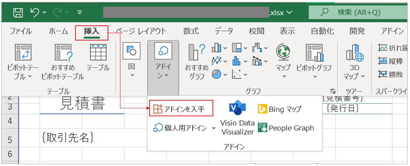Click the Undo arrow icon
The height and width of the screenshot is (166, 410).
pyautogui.click(x=35, y=13)
